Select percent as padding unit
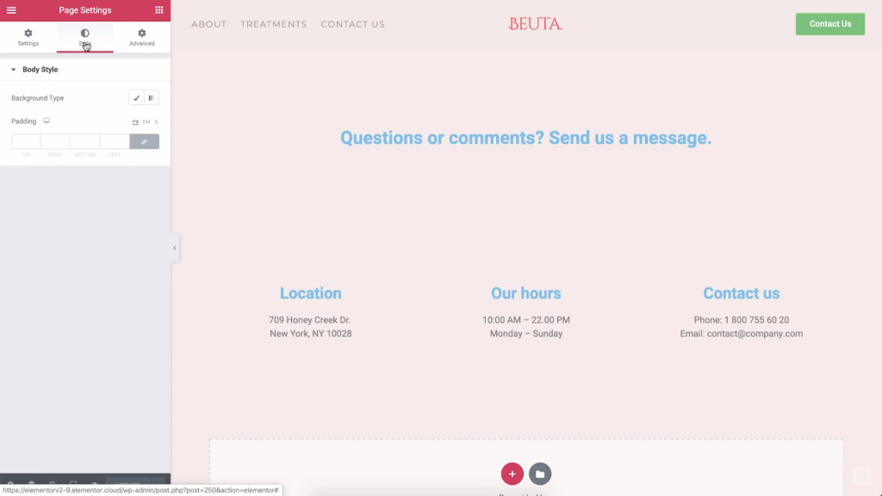 tap(156, 121)
